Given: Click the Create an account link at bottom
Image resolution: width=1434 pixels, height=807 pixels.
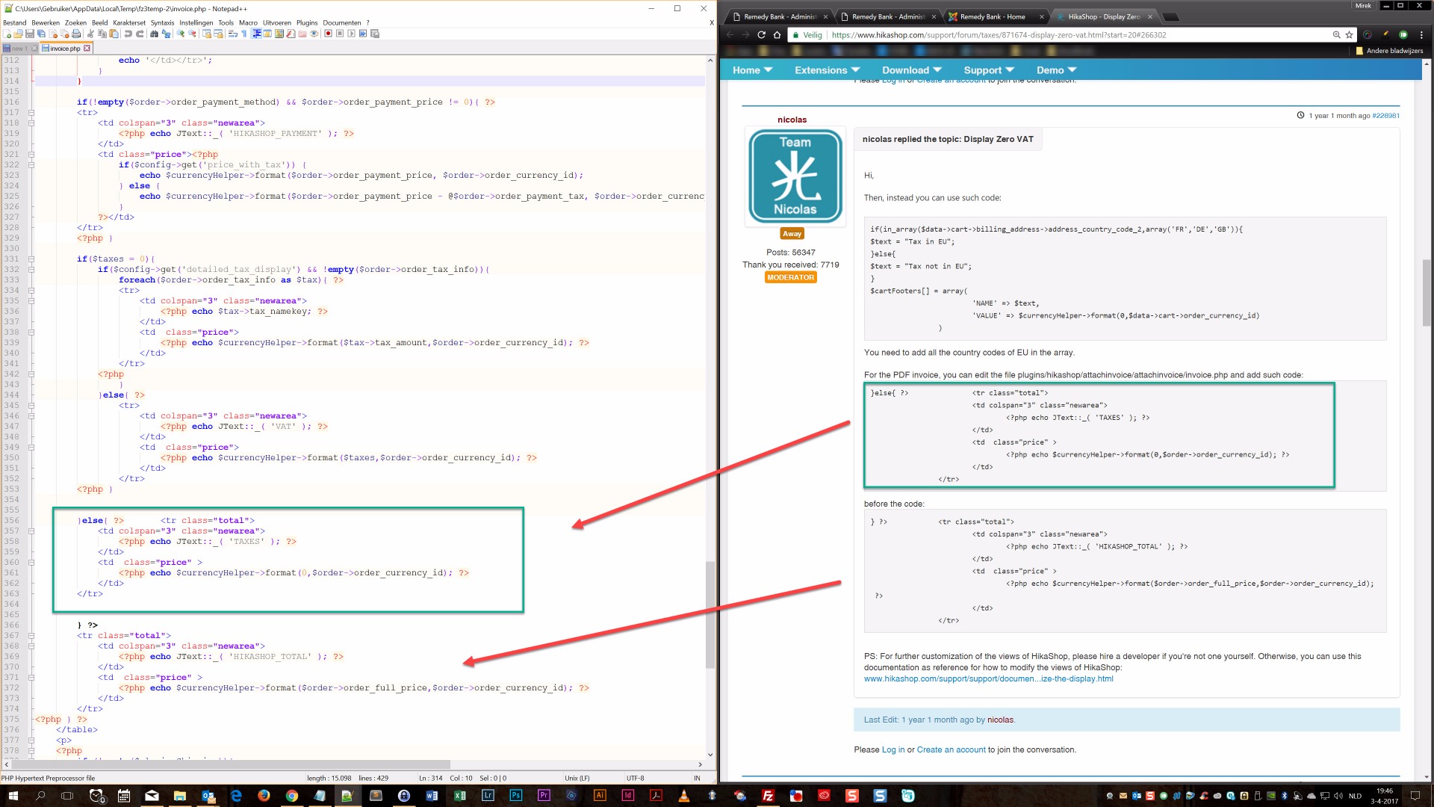Looking at the screenshot, I should point(951,749).
